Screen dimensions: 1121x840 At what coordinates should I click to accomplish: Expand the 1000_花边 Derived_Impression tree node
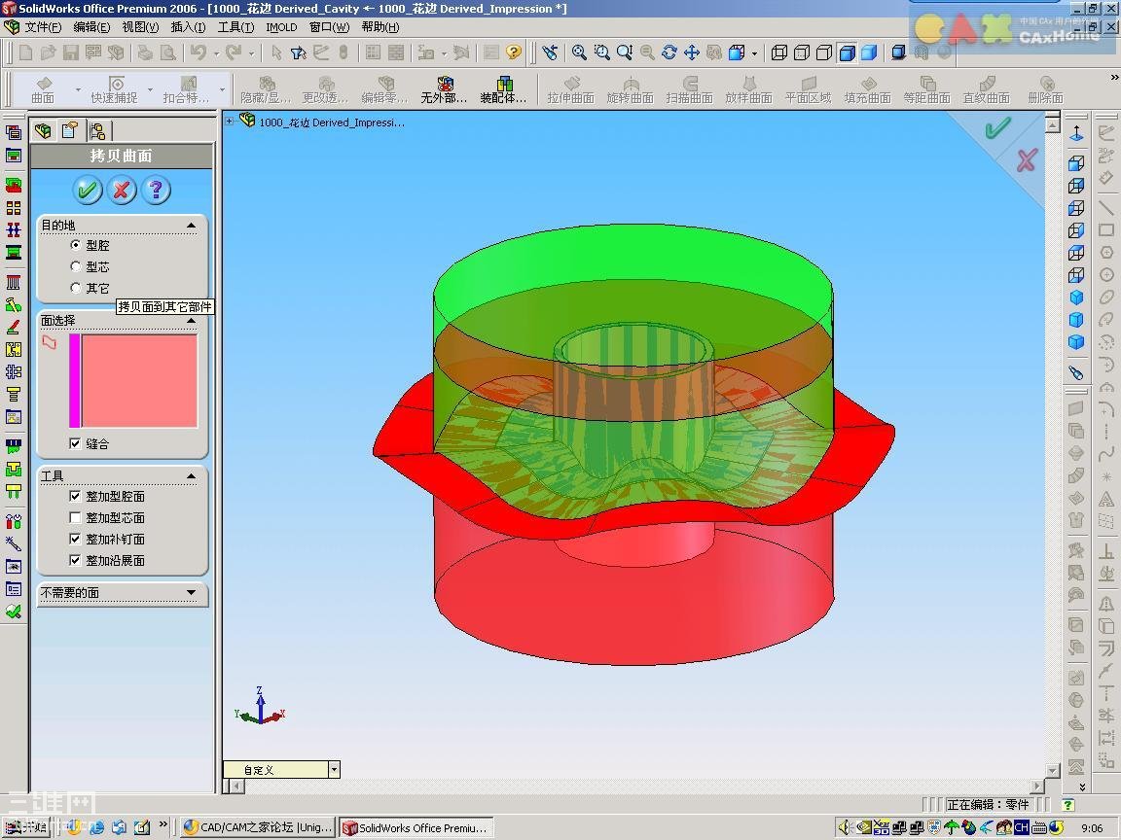click(x=230, y=122)
